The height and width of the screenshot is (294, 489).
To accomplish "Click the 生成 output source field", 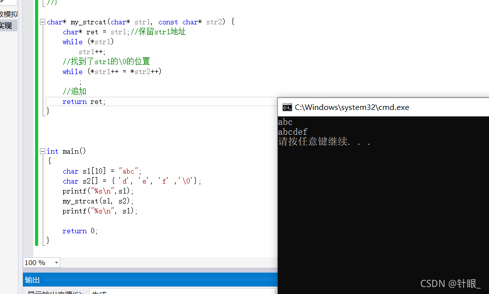I will pyautogui.click(x=182, y=292).
